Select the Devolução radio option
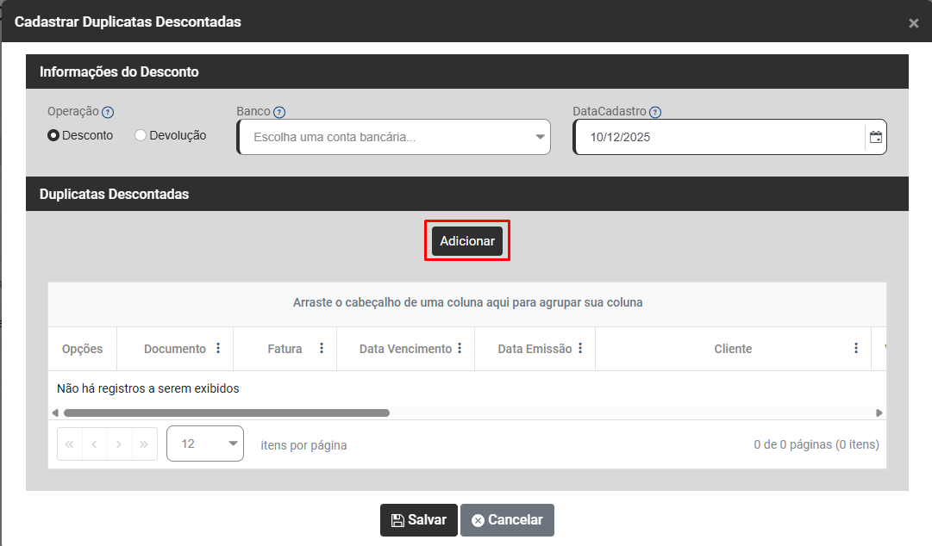The height and width of the screenshot is (546, 932). point(141,135)
